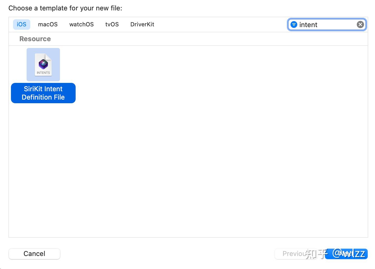Viewport: 375px width, 269px height.
Task: Click the Cancel button
Action: (x=34, y=254)
